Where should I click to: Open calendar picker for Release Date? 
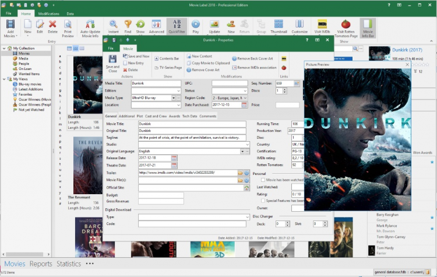coord(174,158)
